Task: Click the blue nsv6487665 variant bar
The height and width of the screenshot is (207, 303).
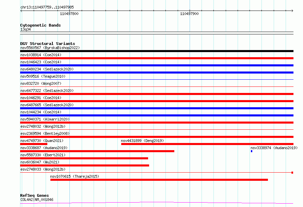Action: 157,108
